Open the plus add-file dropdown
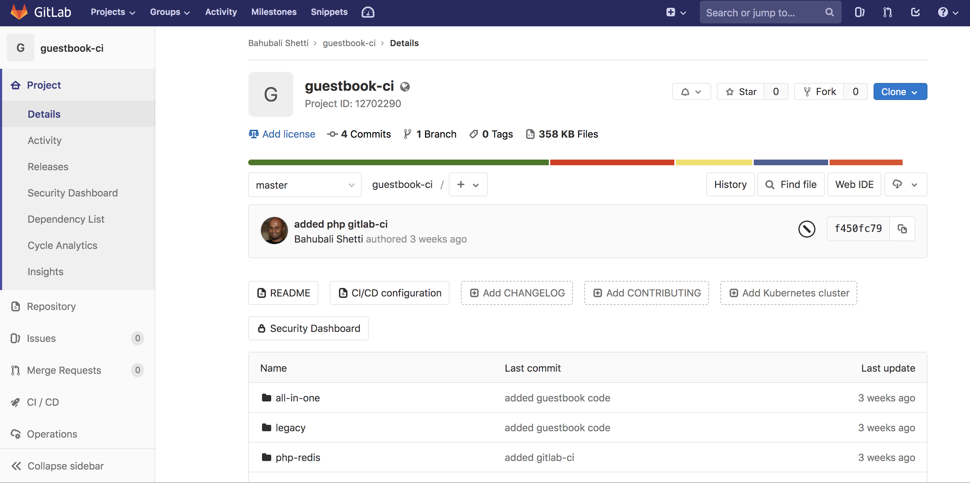The height and width of the screenshot is (483, 970). coord(468,185)
